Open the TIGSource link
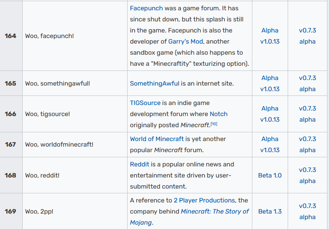This screenshot has width=329, height=229. pos(145,103)
